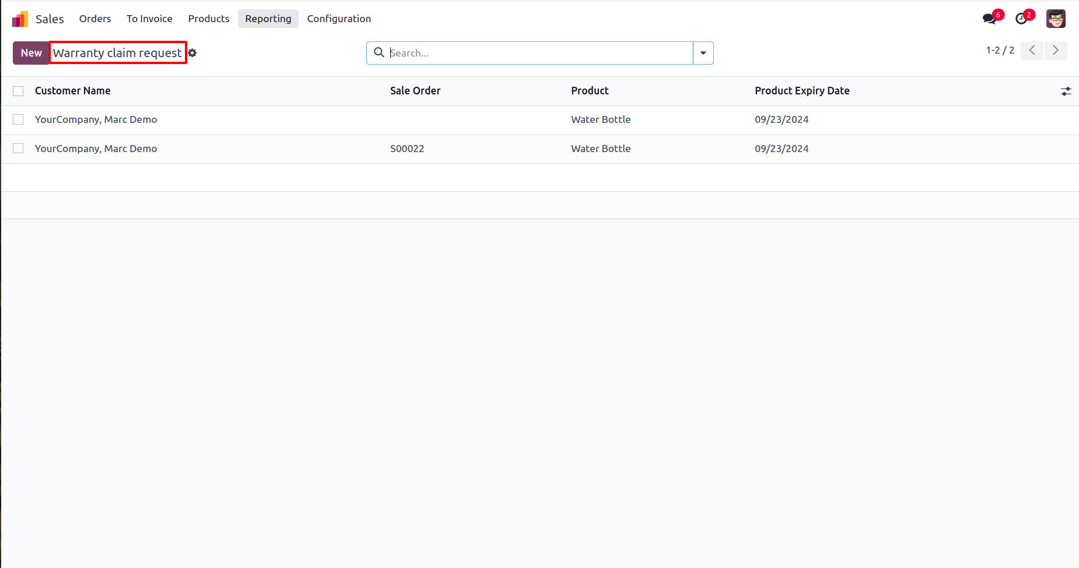This screenshot has height=568, width=1079.
Task: Open the chat messages icon
Action: coord(989,19)
